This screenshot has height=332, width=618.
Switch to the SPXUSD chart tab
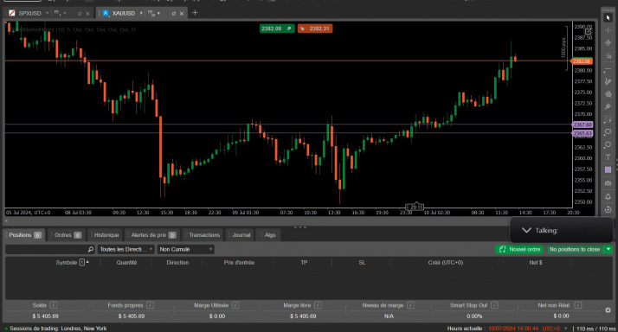click(x=29, y=13)
